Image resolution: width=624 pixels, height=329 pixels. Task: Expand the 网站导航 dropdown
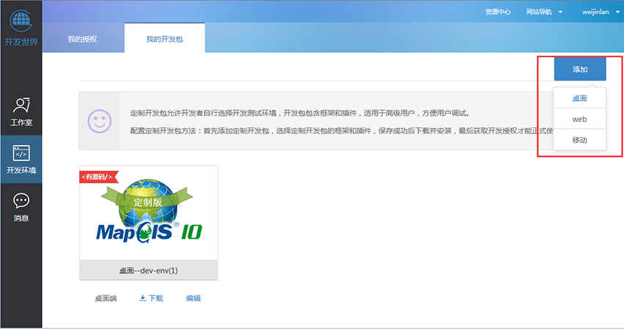[x=544, y=12]
